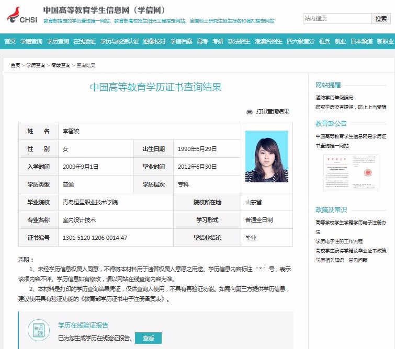Click the 网站提醒 section heading

point(328,85)
